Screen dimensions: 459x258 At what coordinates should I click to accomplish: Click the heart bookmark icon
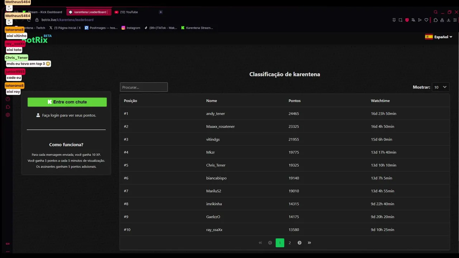pos(426,20)
